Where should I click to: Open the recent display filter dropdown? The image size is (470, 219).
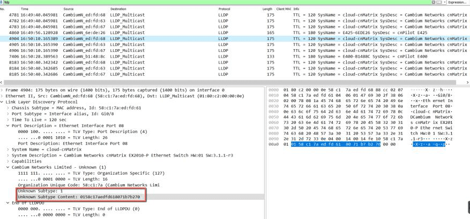[444, 2]
